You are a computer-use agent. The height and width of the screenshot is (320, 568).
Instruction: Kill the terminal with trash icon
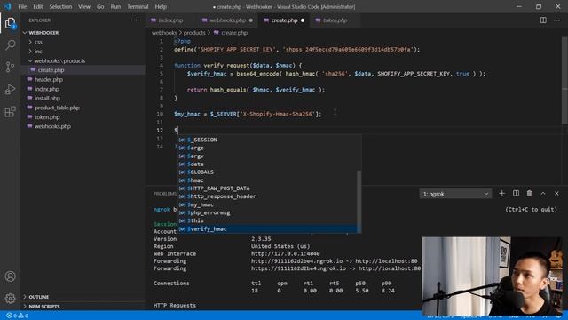pyautogui.click(x=529, y=194)
